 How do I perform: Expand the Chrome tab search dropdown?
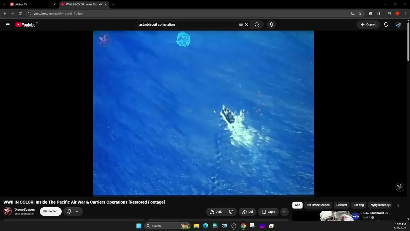click(x=4, y=4)
